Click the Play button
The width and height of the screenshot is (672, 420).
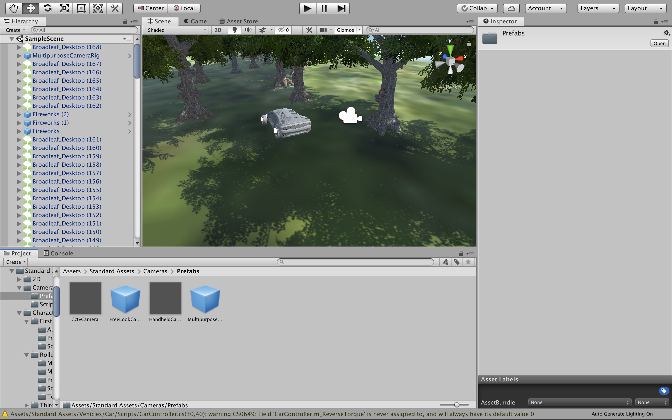pos(307,8)
